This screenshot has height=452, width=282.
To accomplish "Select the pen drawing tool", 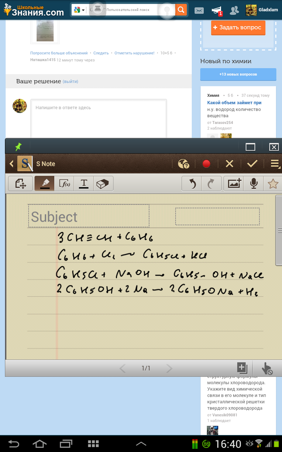I will 44,183.
